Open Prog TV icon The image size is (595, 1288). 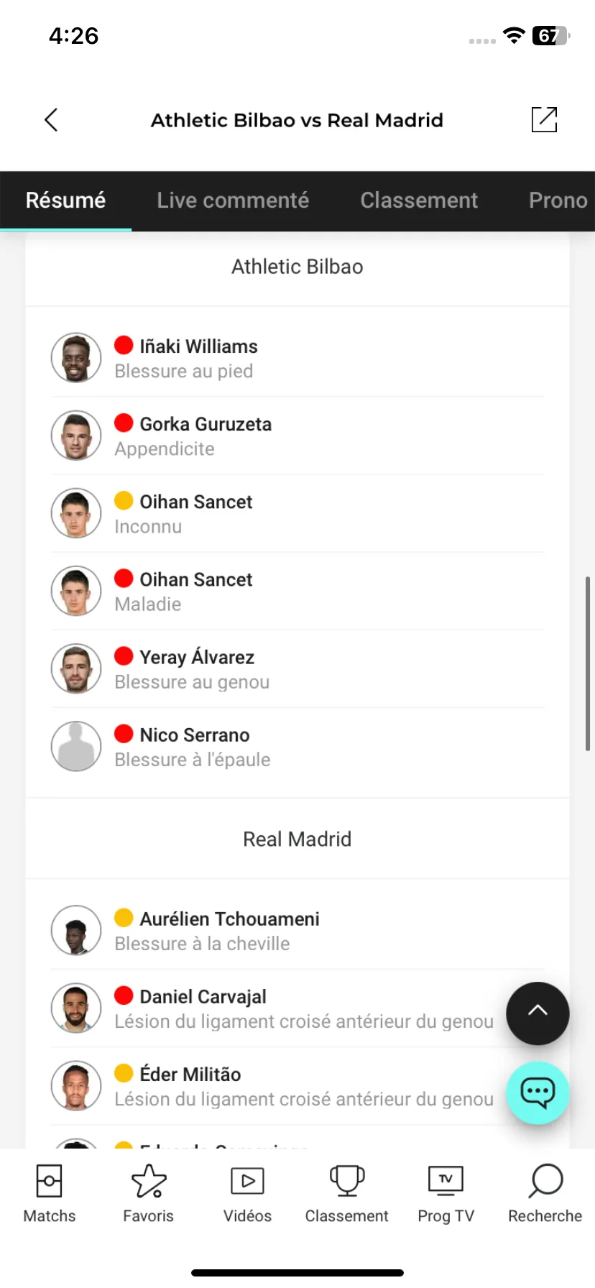pos(446,1194)
